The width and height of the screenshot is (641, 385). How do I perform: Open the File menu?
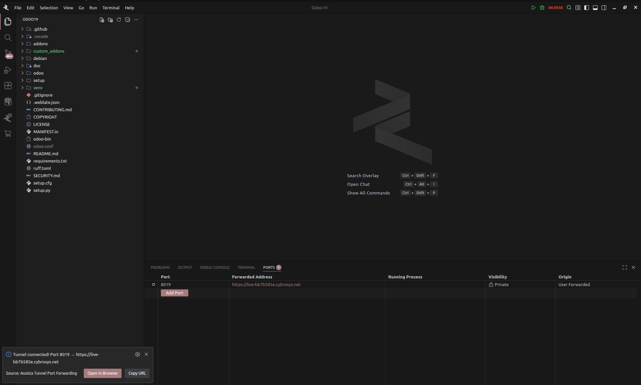18,8
